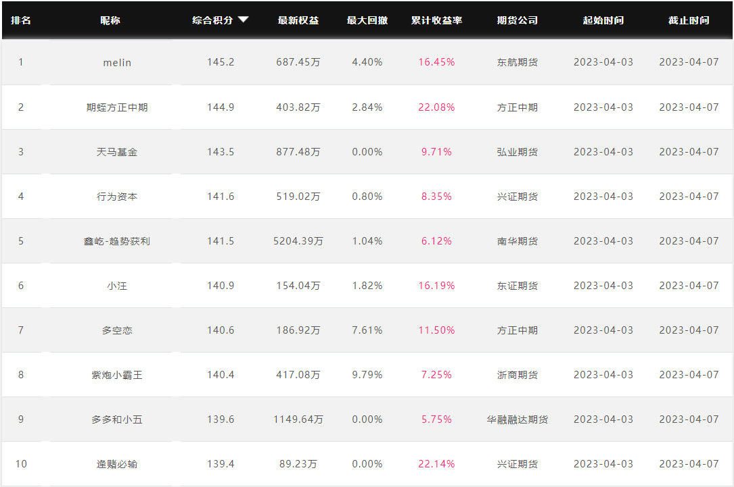This screenshot has width=734, height=487.
Task: Sort by 累计收益率 column header
Action: pyautogui.click(x=436, y=20)
